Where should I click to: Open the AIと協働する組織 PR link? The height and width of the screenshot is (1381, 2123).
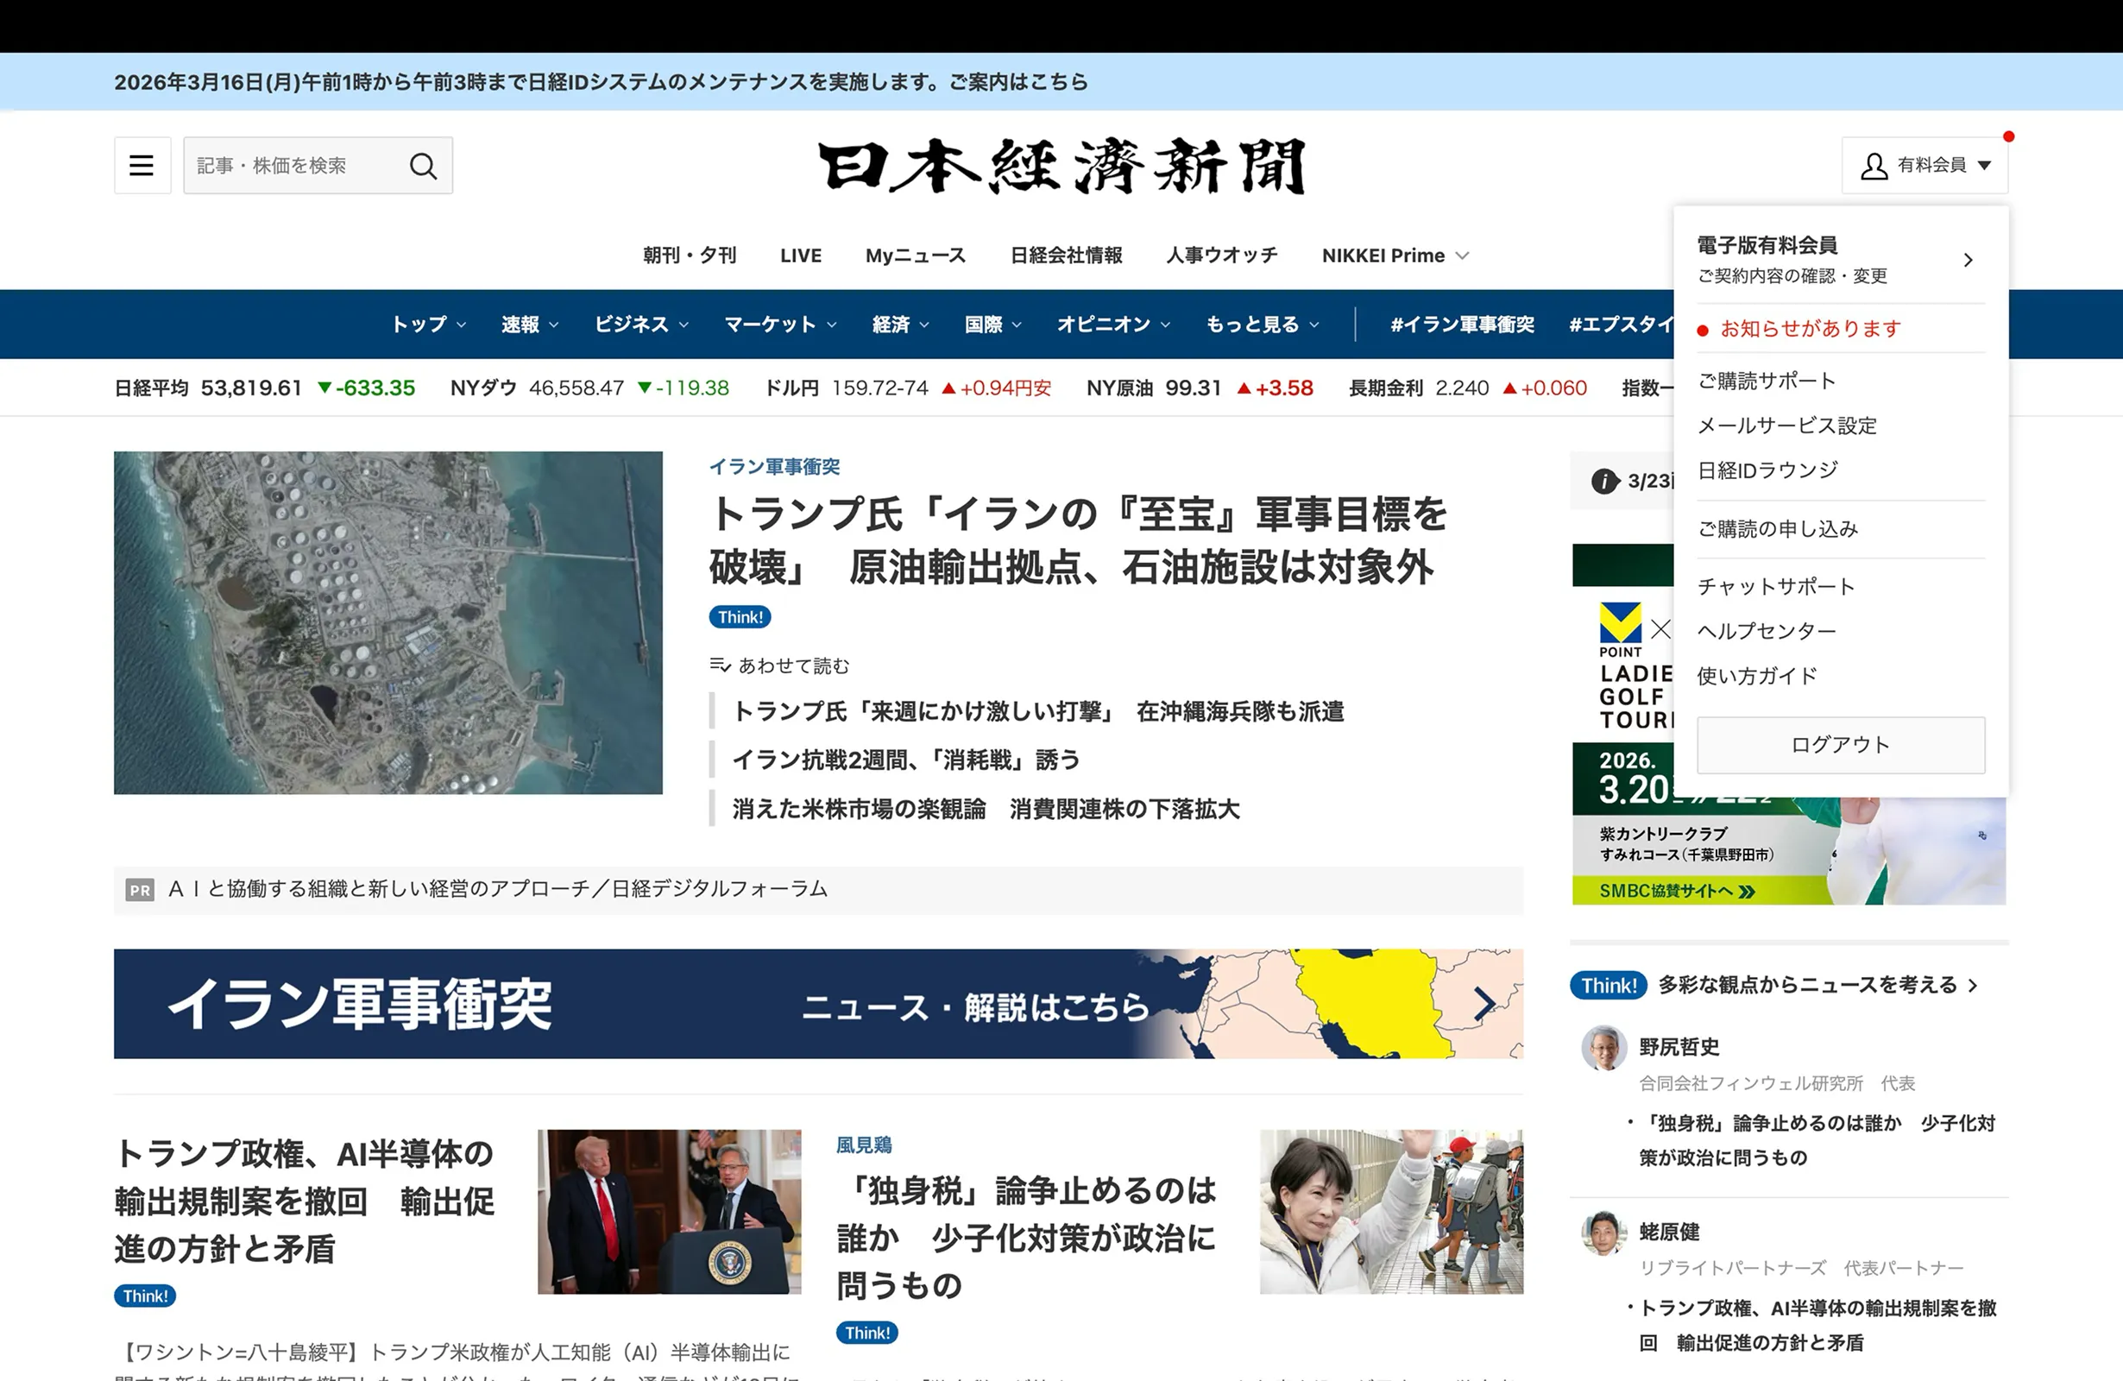498,889
